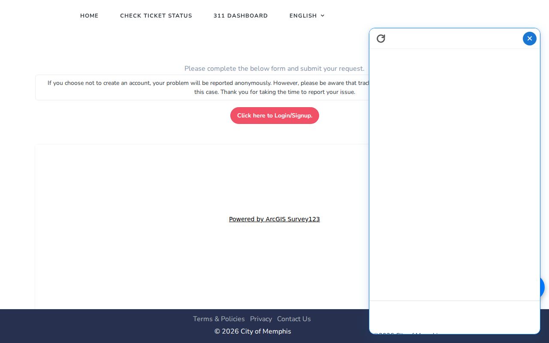Open the Contact Us footer link

[294, 319]
